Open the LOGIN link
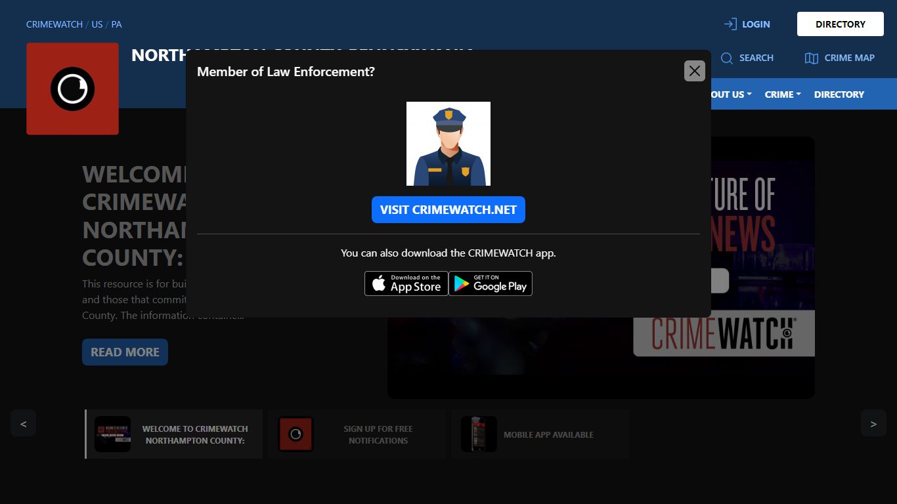Screen dimensions: 897x504 coord(756,24)
